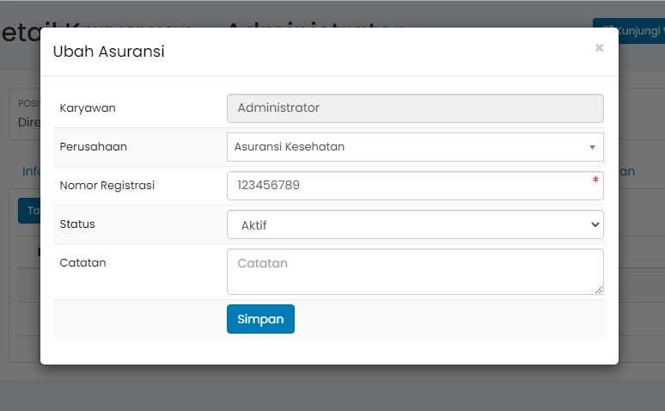This screenshot has height=411, width=665.
Task: Click the red required asterisk marker
Action: (595, 180)
